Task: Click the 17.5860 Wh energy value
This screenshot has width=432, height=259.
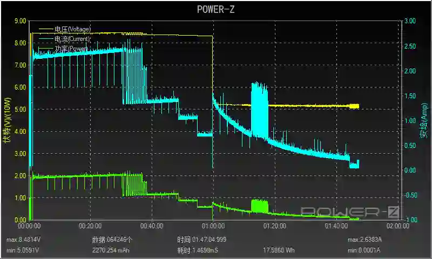Action: click(279, 250)
